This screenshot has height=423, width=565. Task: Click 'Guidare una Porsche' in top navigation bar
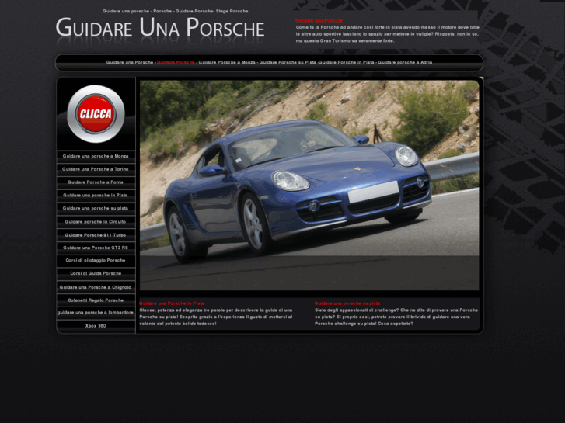(x=130, y=62)
